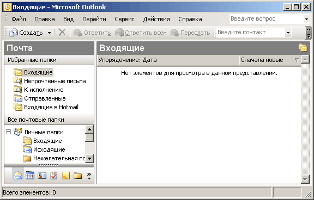Open configure buttons chevron in navigation pane

point(89,176)
